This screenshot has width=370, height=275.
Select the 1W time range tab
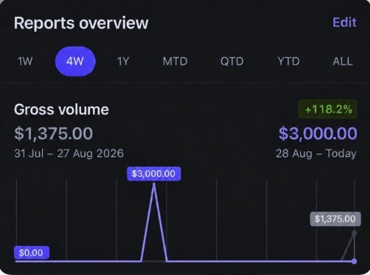tap(25, 62)
